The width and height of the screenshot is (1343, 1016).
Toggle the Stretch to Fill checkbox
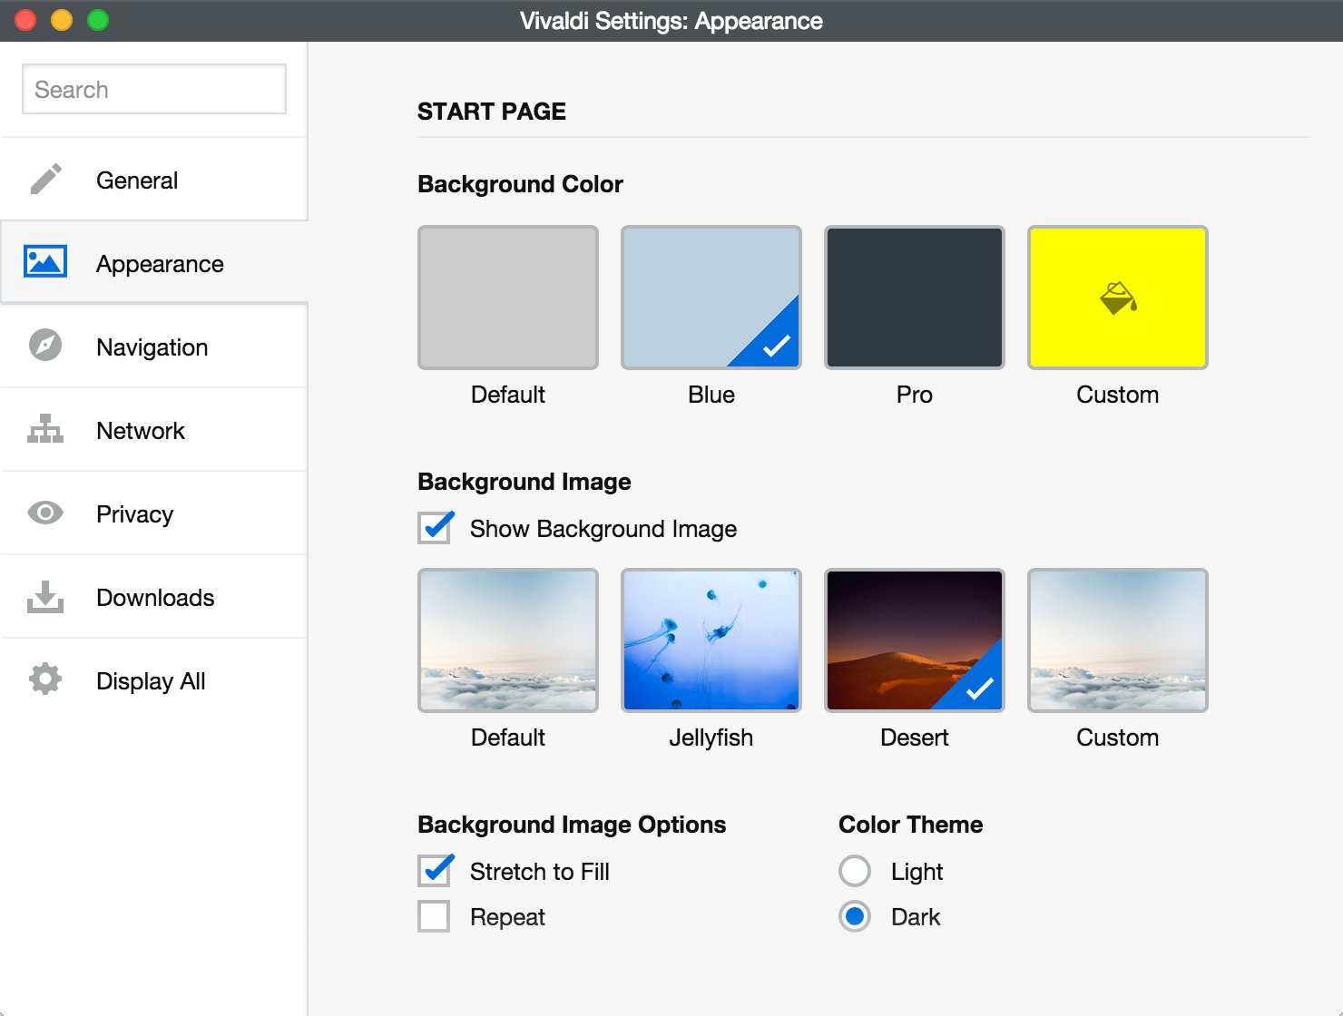tap(435, 871)
